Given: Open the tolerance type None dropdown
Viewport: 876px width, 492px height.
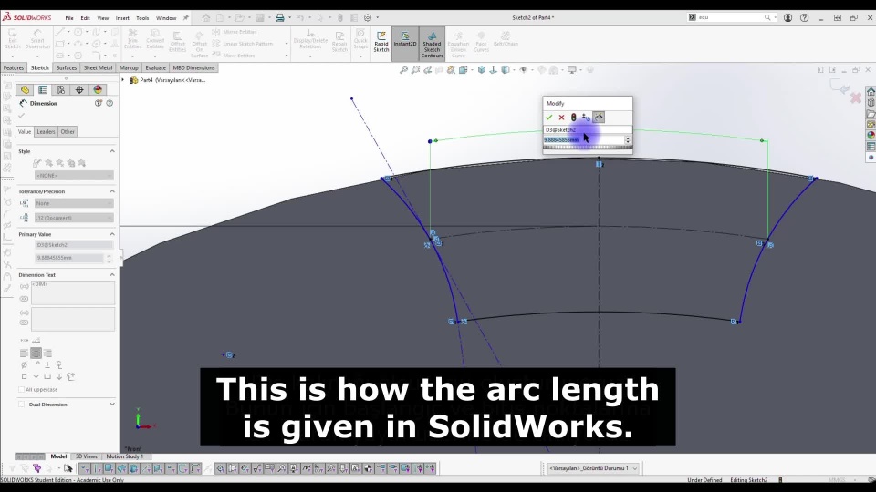Looking at the screenshot, I should (74, 203).
